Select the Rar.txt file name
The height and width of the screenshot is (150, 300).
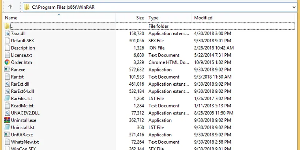click(17, 77)
